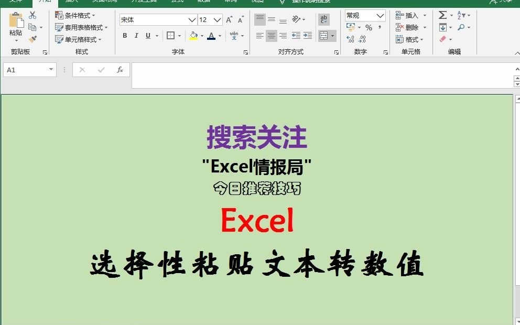Toggle bold formatting
Image resolution: width=520 pixels, height=325 pixels.
(125, 35)
